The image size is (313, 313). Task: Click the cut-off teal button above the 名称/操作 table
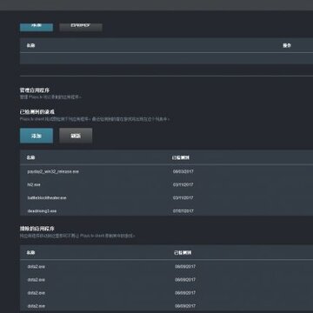(x=37, y=27)
